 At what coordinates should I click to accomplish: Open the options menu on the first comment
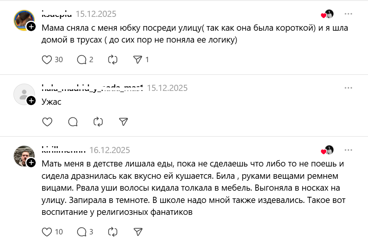[348, 14]
